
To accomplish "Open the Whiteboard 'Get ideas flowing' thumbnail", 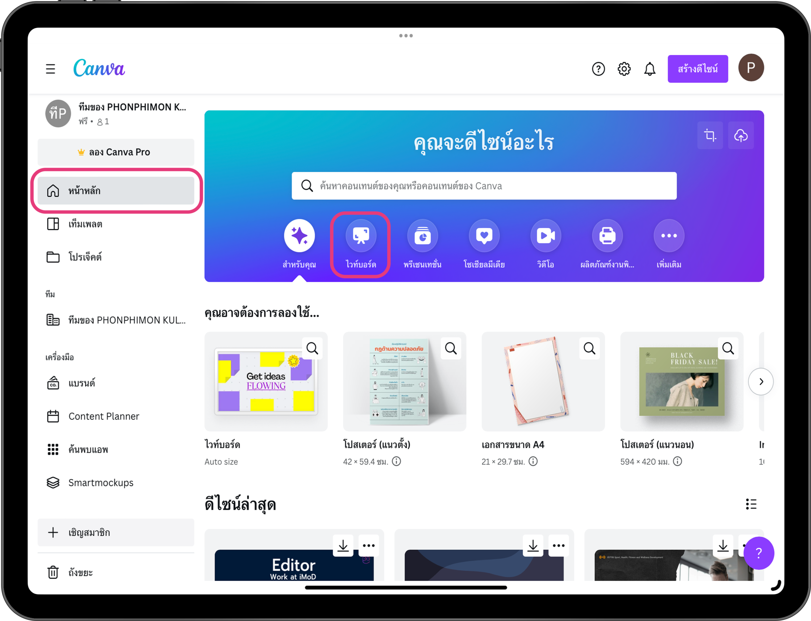I will 266,381.
